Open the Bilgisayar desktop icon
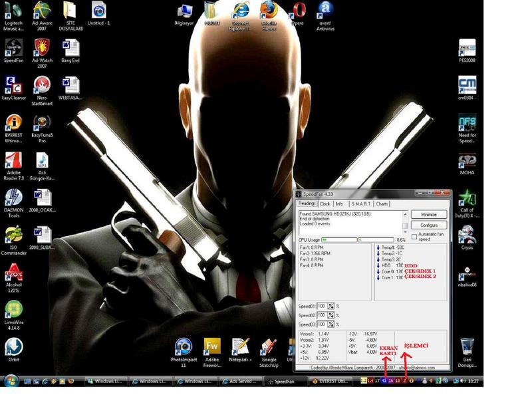532x399 pixels. pos(184,15)
